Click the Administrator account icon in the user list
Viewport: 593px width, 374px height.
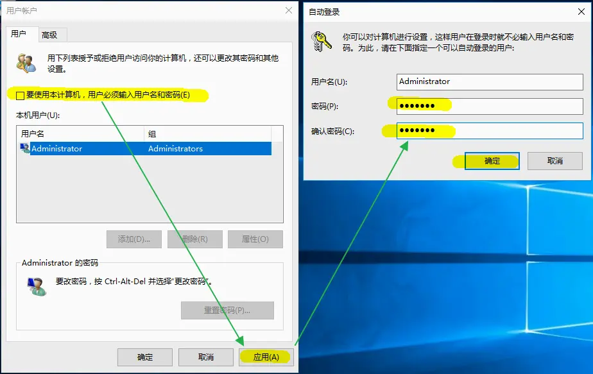24,148
